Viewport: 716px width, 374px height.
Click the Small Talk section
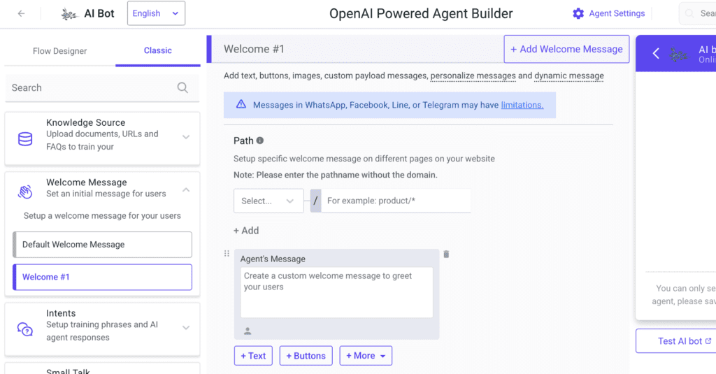(102, 369)
